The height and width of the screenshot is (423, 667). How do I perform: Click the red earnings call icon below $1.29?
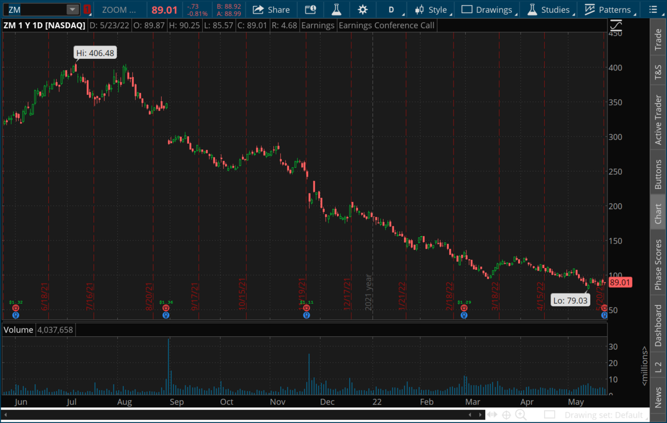pos(464,308)
